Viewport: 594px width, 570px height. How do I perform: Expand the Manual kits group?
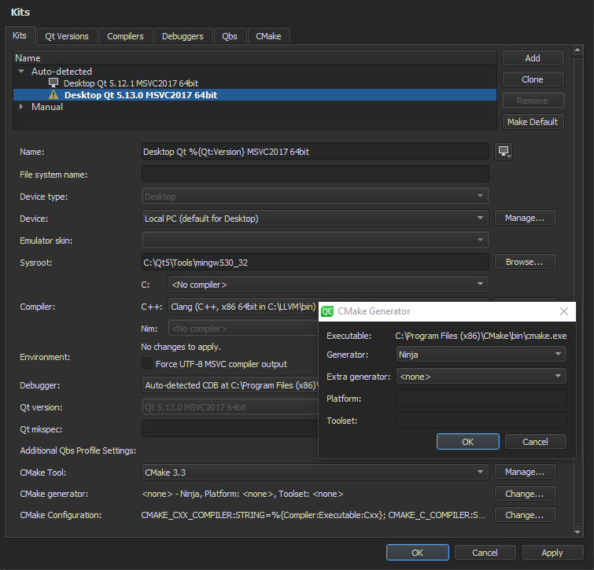pos(21,107)
